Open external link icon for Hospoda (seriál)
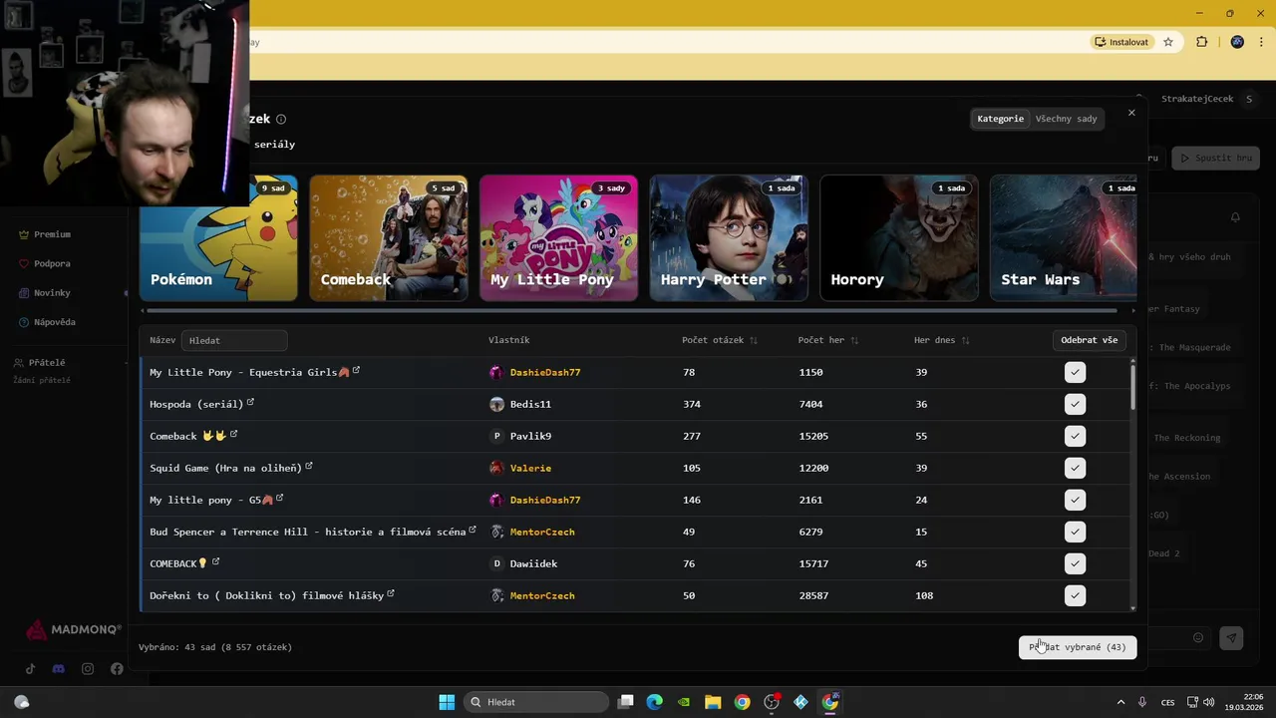 point(250,403)
